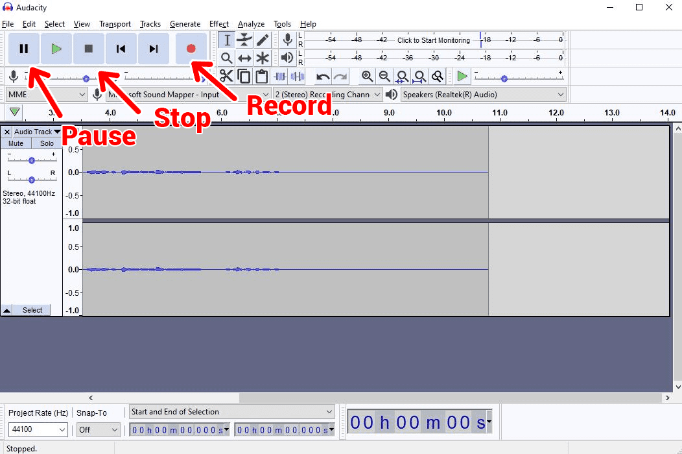Collapse the track using the bottom-left arrow
Viewport: 682px width, 454px height.
(x=6, y=311)
